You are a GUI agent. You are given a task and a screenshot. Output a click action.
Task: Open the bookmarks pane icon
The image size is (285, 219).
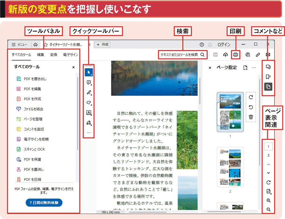tap(268, 77)
